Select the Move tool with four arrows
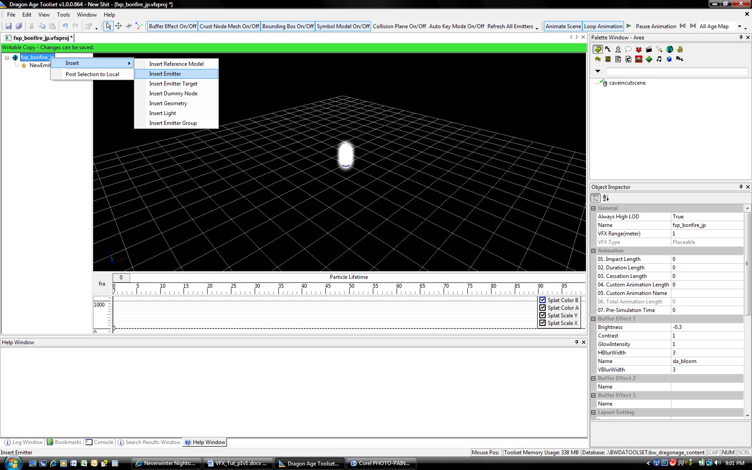The width and height of the screenshot is (752, 470). [119, 26]
